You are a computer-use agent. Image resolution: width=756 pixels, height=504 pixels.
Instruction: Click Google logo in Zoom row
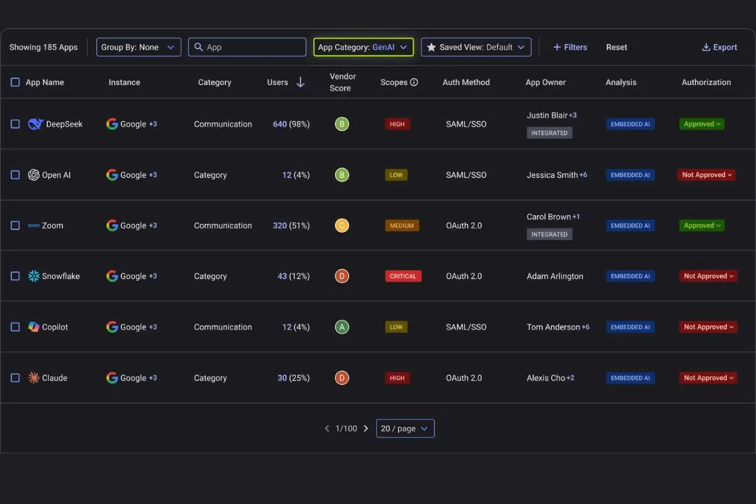(x=112, y=226)
